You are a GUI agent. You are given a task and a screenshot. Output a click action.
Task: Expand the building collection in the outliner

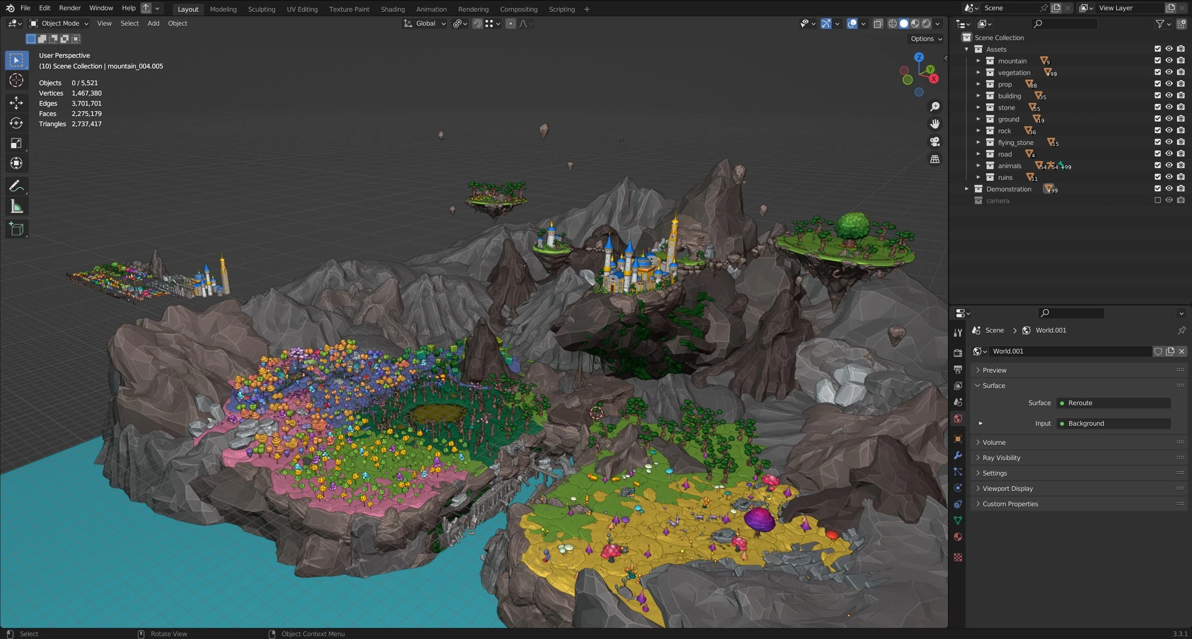point(978,95)
